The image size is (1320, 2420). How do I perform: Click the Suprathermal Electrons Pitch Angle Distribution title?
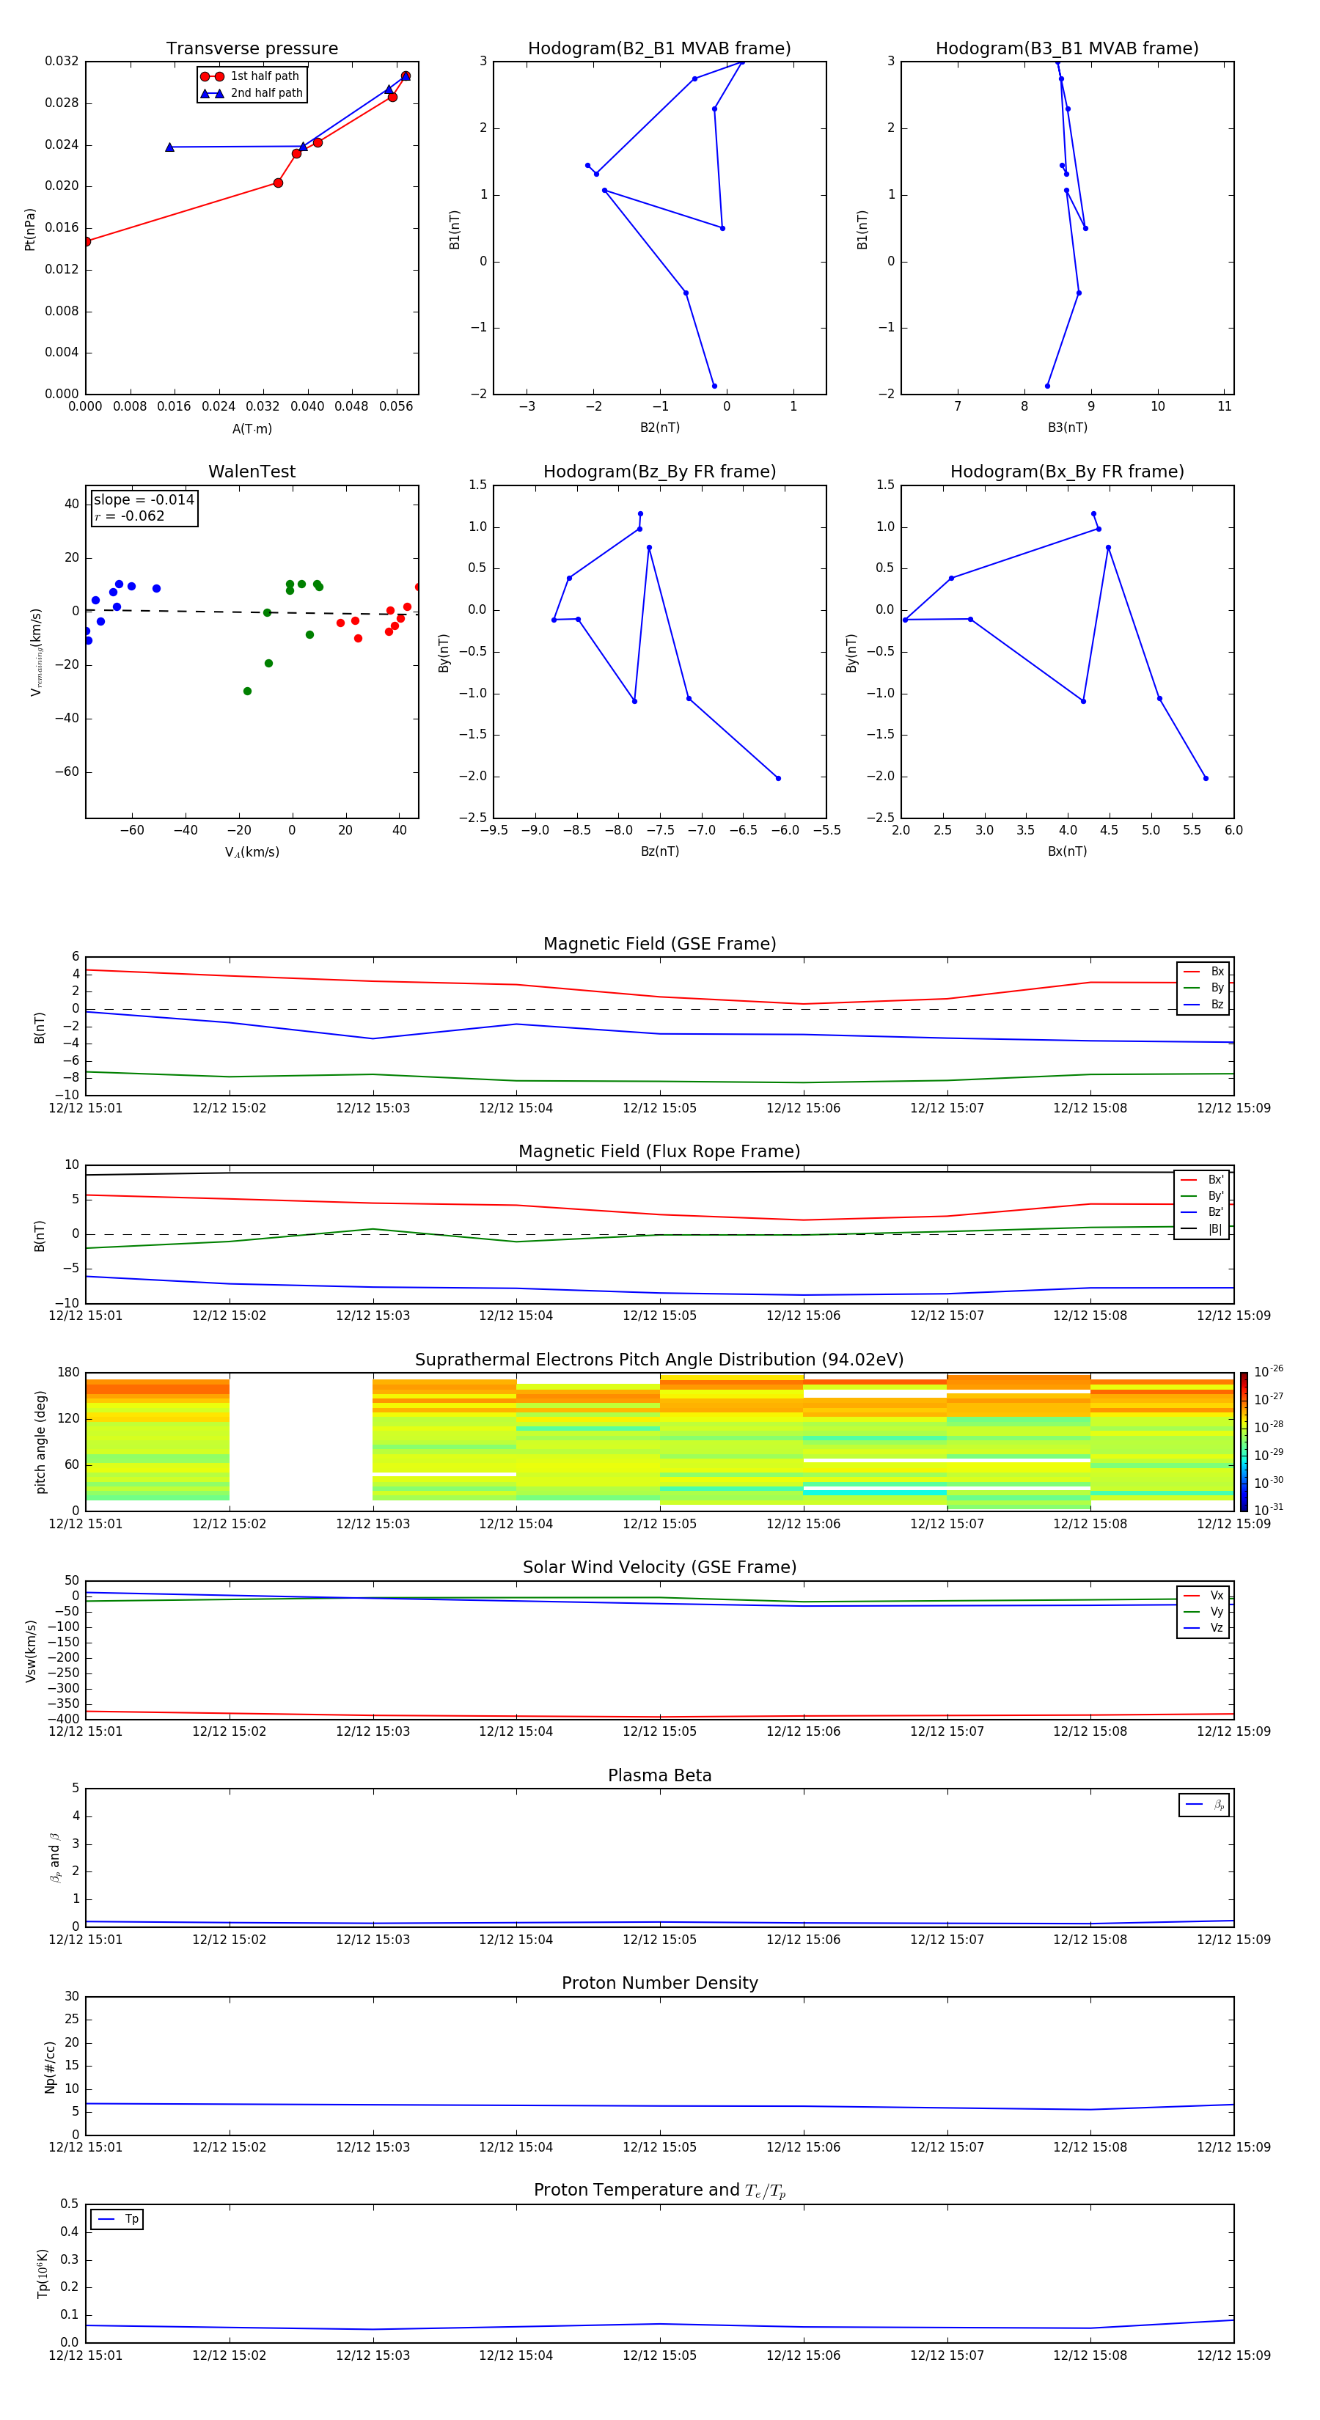(659, 1360)
